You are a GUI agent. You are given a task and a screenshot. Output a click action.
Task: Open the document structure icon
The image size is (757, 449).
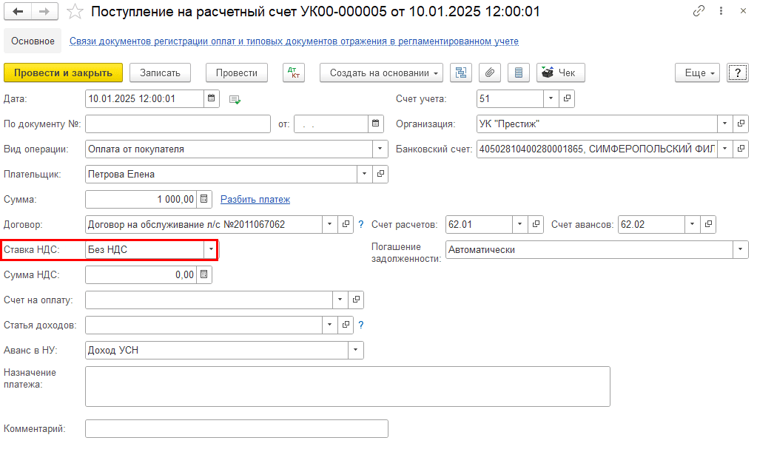point(462,72)
